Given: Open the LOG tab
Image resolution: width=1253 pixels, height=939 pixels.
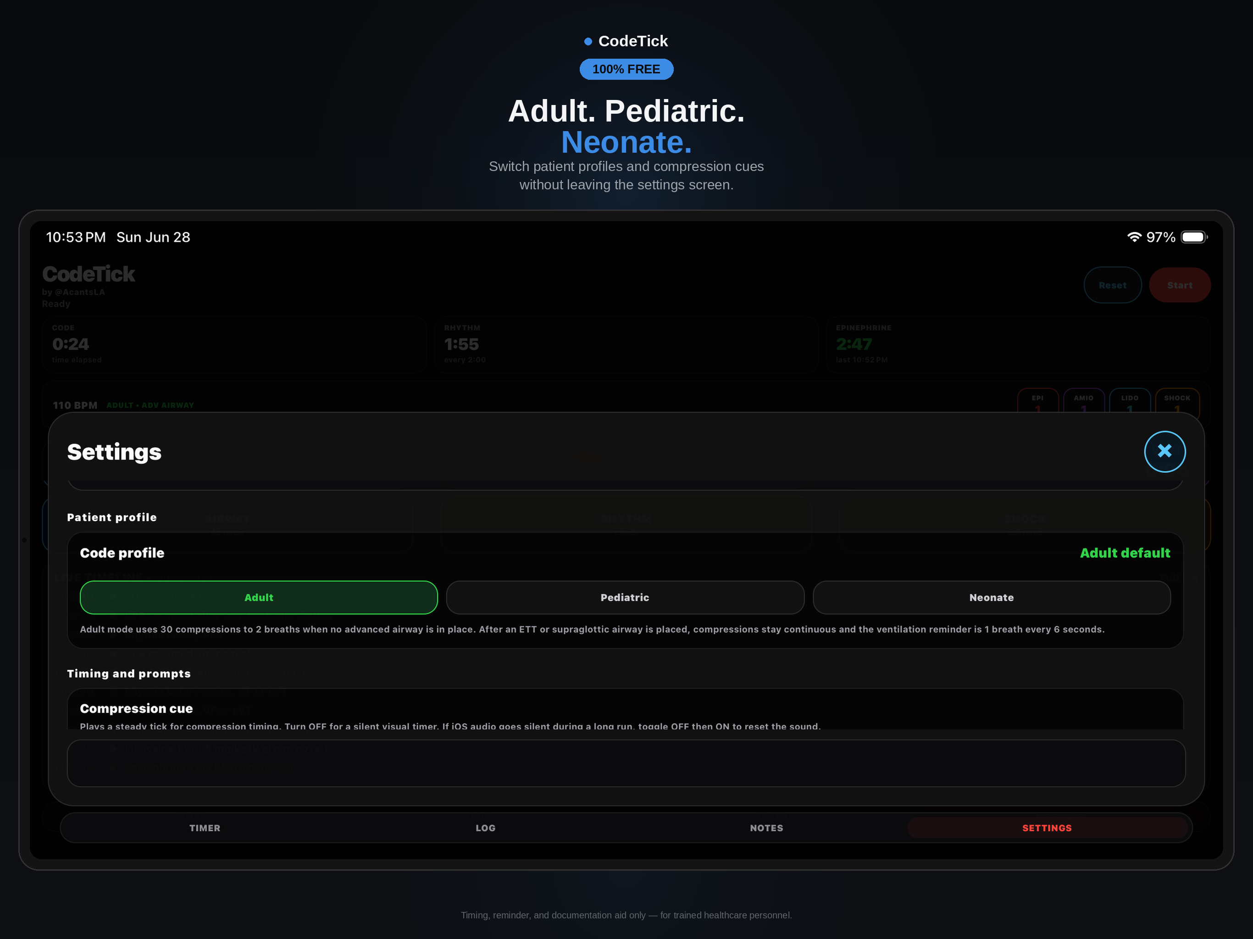Looking at the screenshot, I should click(x=485, y=828).
